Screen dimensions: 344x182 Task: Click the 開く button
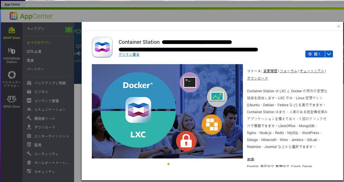(315, 54)
